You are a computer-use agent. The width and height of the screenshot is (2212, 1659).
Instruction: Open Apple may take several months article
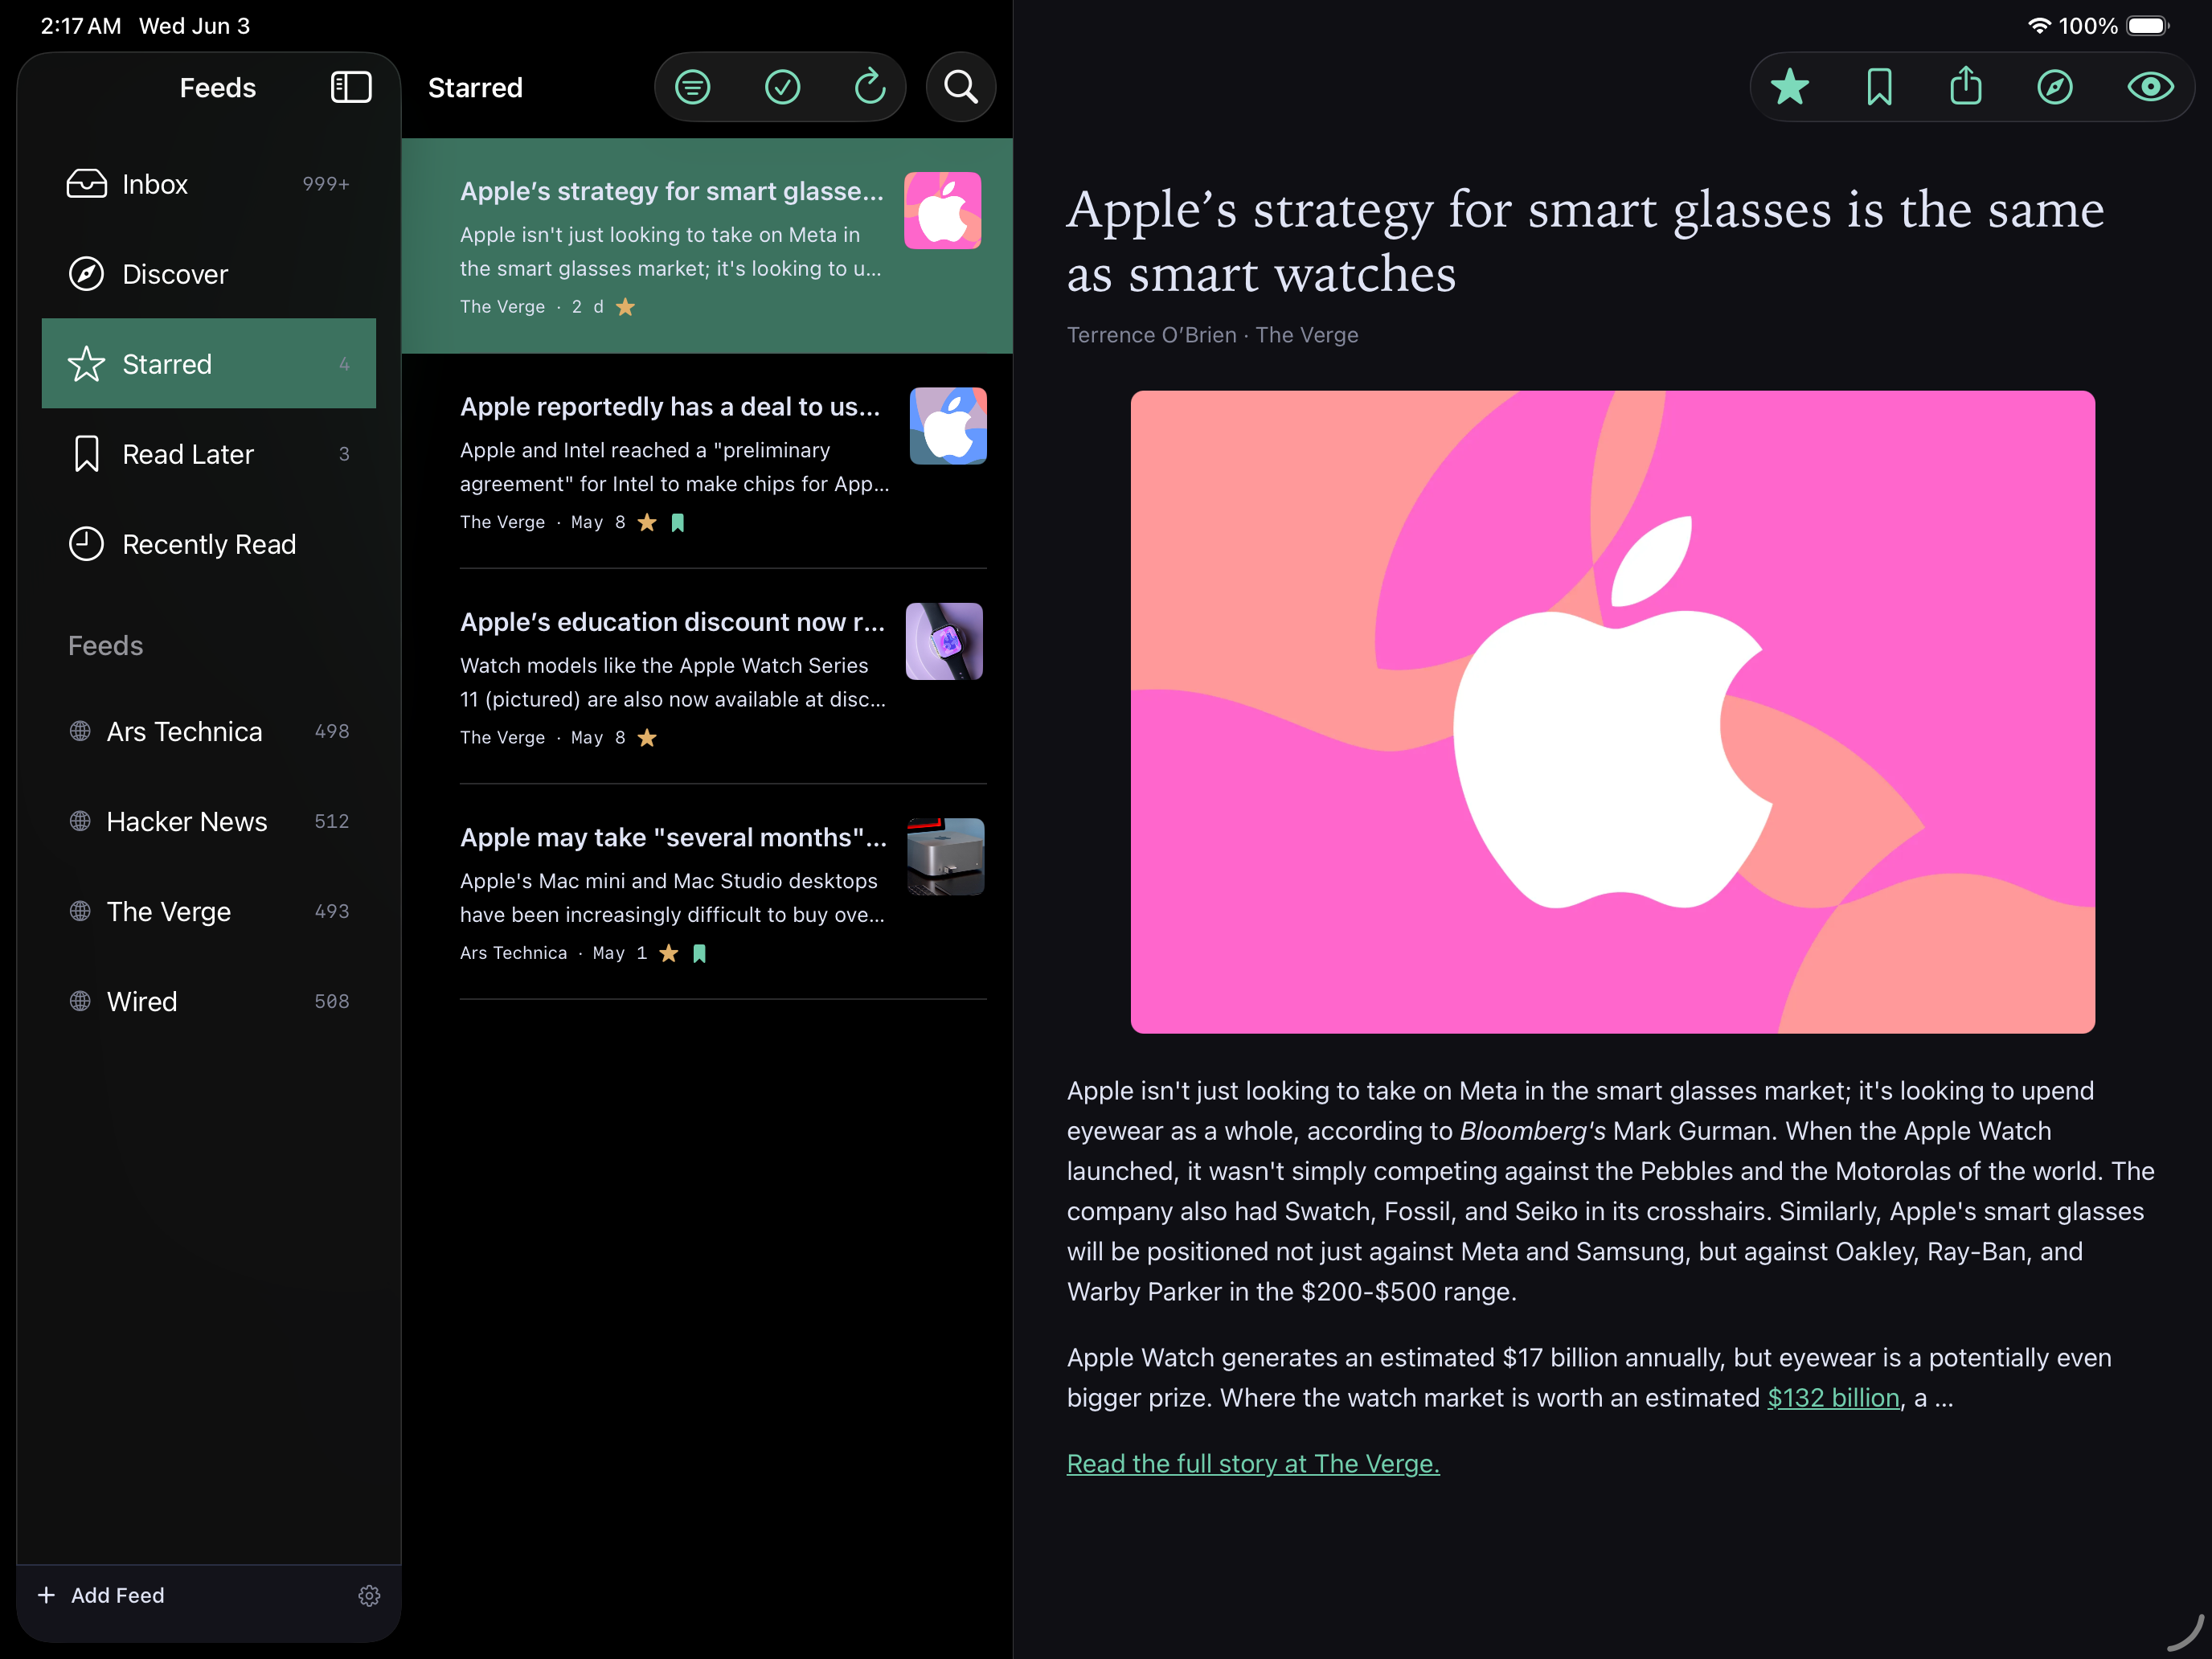pyautogui.click(x=707, y=892)
